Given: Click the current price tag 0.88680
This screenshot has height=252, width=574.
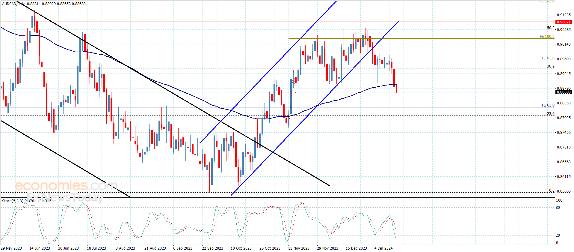Looking at the screenshot, I should click(564, 92).
